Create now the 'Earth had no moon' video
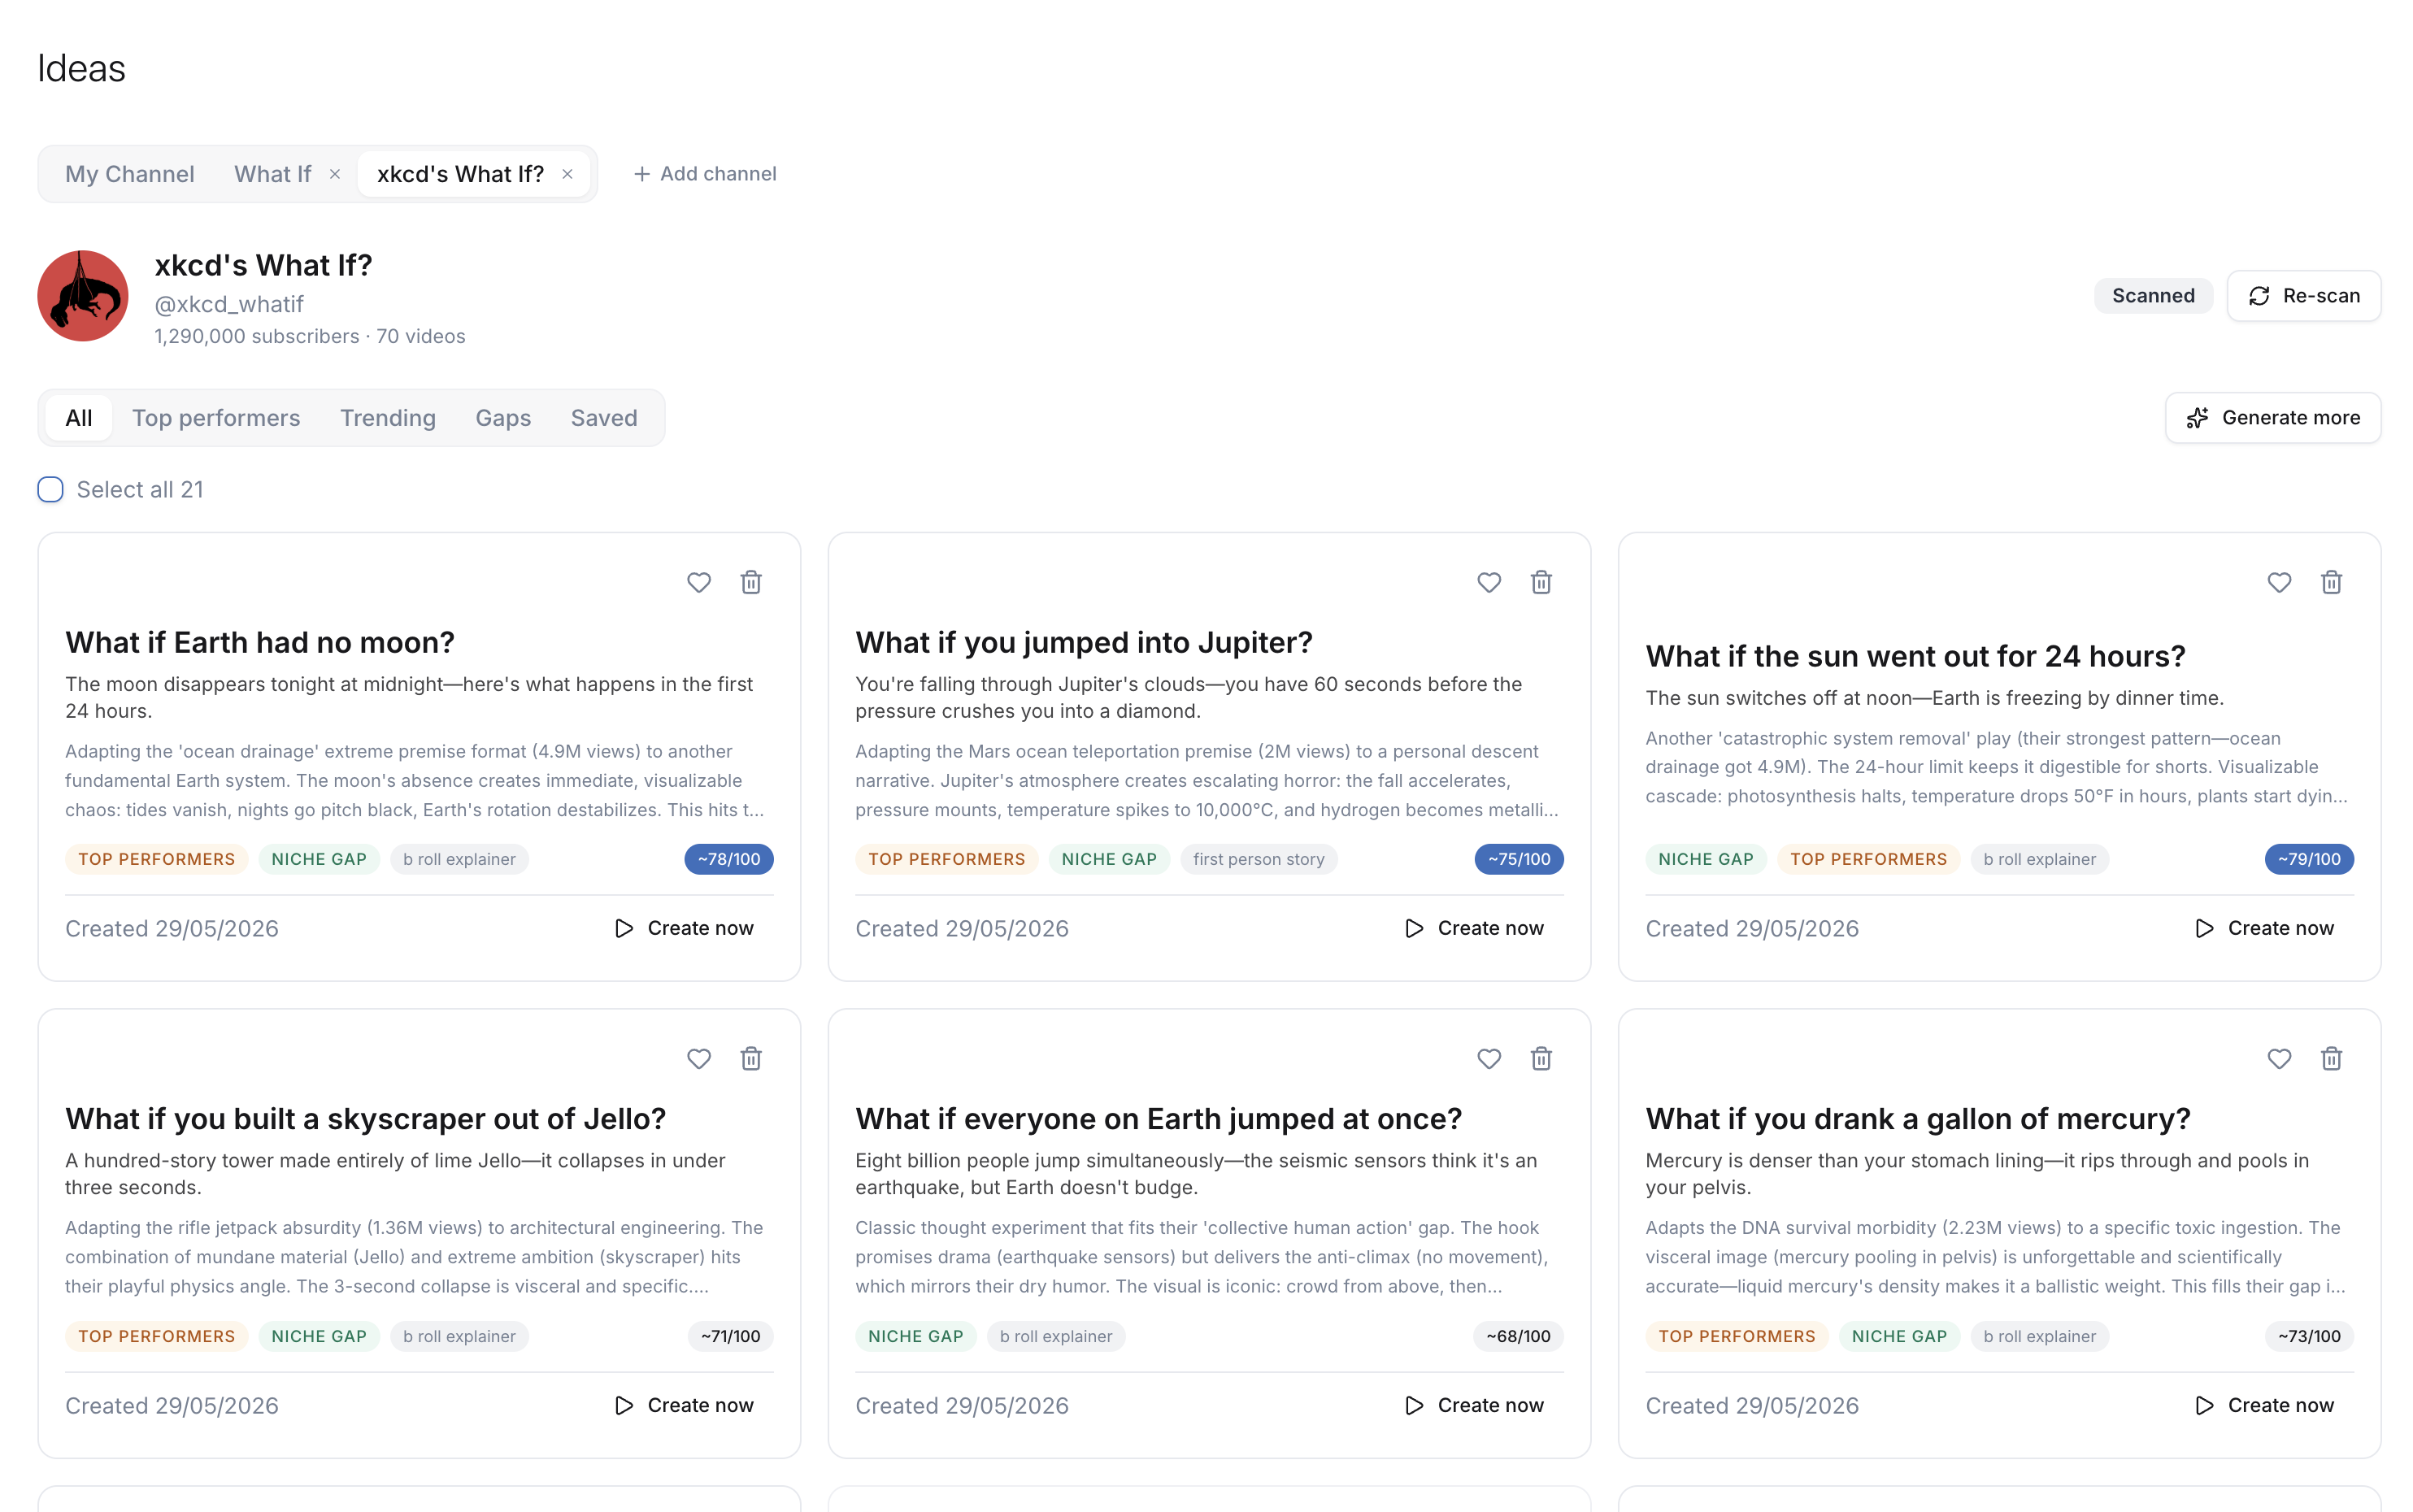This screenshot has height=1512, width=2413. 684,928
